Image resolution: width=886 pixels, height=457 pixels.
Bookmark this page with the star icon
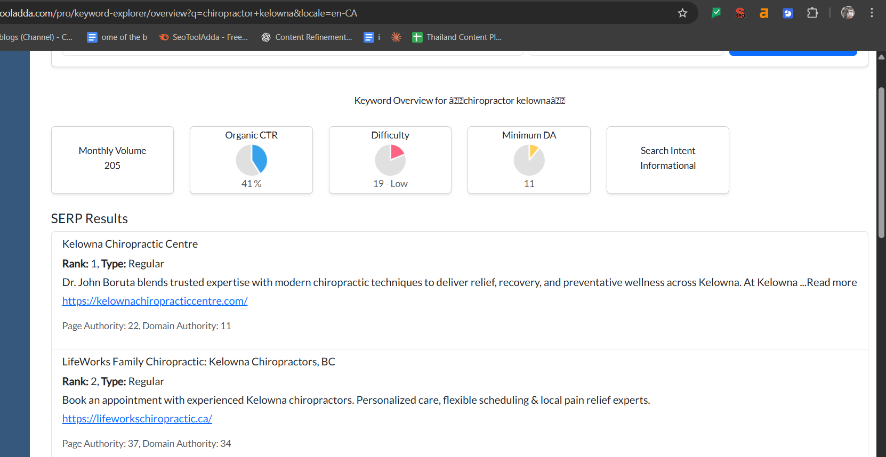[682, 13]
